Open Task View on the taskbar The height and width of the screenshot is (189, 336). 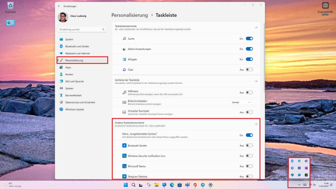pyautogui.click(x=141, y=185)
